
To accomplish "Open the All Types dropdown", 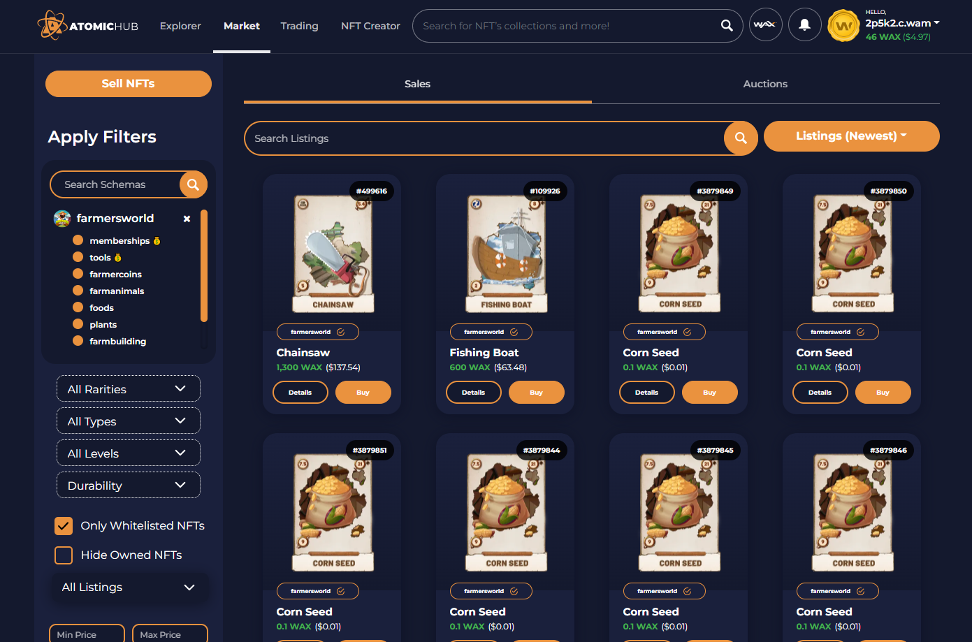I will point(129,421).
